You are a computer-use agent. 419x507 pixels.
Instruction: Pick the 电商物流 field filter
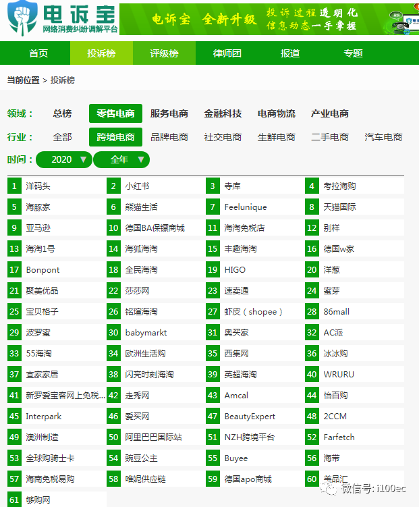(276, 113)
